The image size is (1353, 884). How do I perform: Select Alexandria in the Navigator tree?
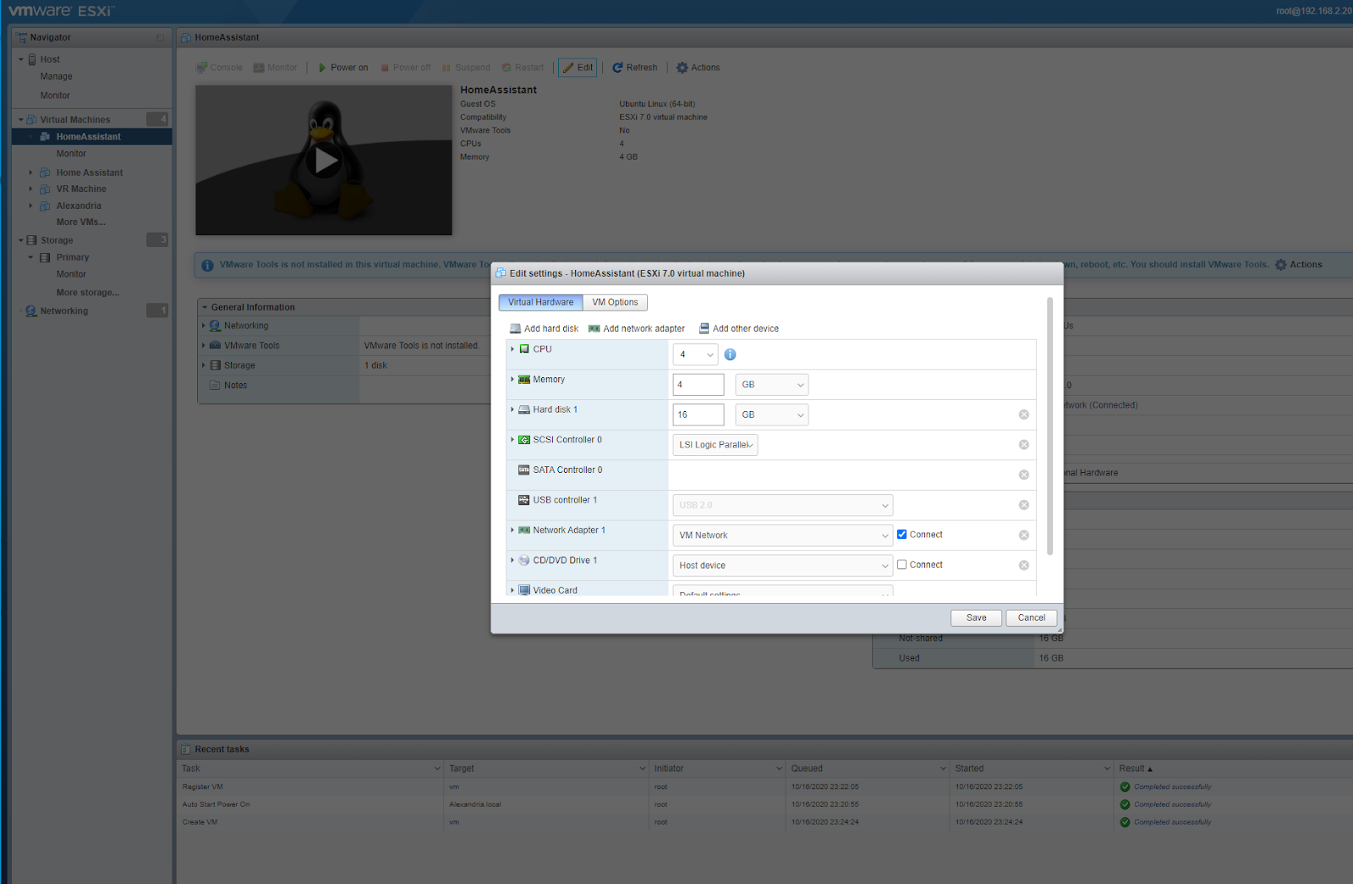(x=79, y=206)
